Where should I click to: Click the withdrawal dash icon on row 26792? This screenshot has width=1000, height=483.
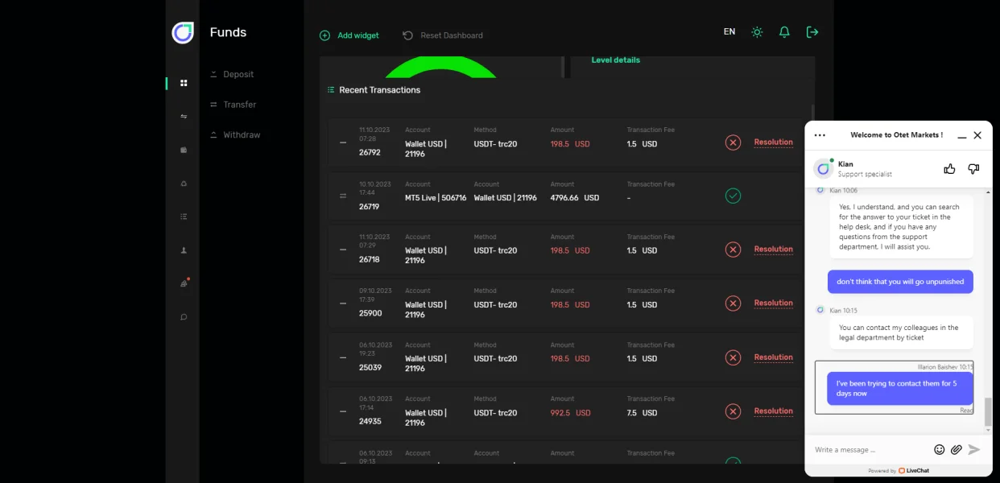343,142
